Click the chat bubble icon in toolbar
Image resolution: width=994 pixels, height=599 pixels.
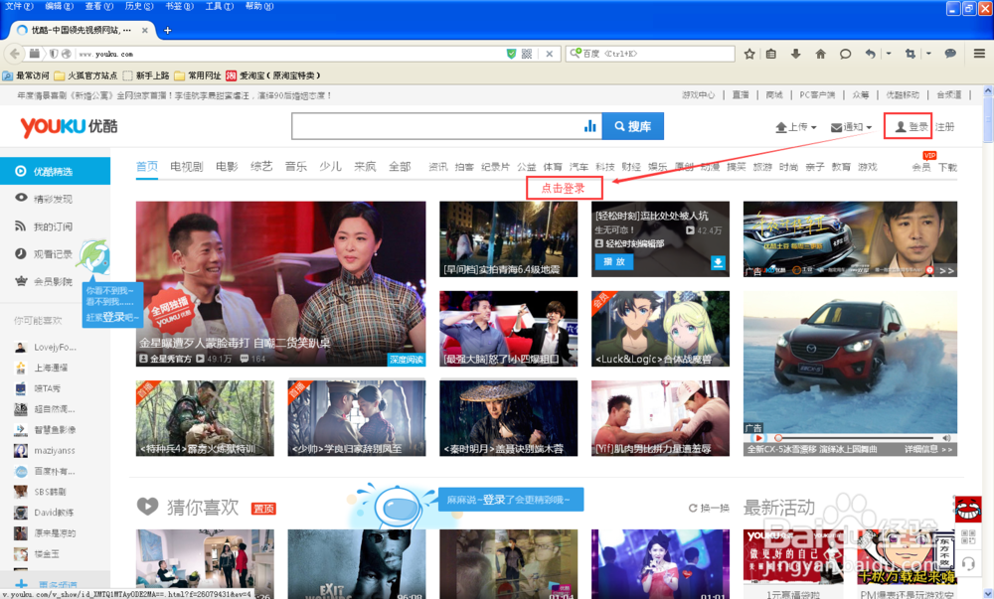coord(845,54)
